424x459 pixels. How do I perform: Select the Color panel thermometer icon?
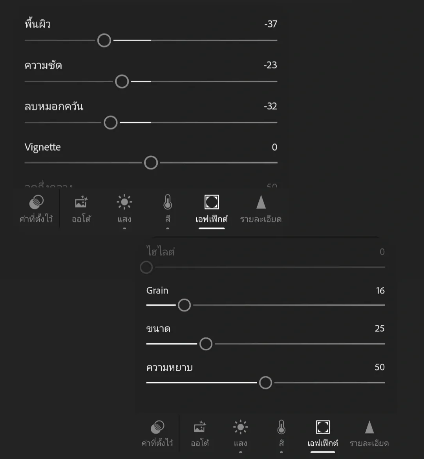[x=168, y=202]
